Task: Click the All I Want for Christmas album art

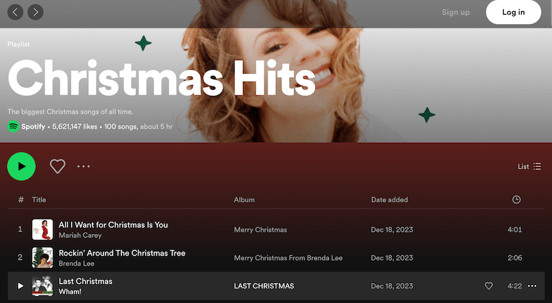Action: tap(43, 230)
